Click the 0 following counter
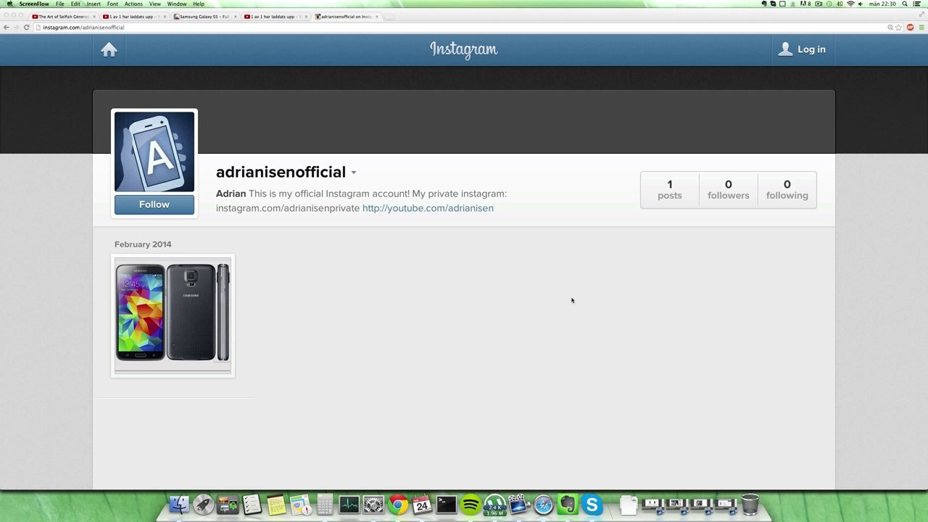Viewport: 928px width, 522px height. pyautogui.click(x=787, y=190)
